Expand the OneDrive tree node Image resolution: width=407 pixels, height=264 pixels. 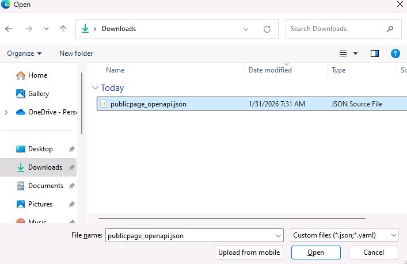(x=6, y=112)
